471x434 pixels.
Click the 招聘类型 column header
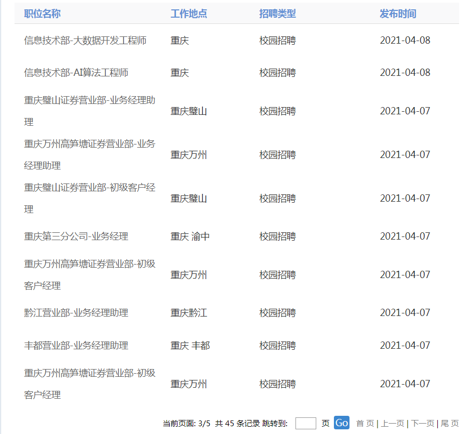pyautogui.click(x=277, y=14)
